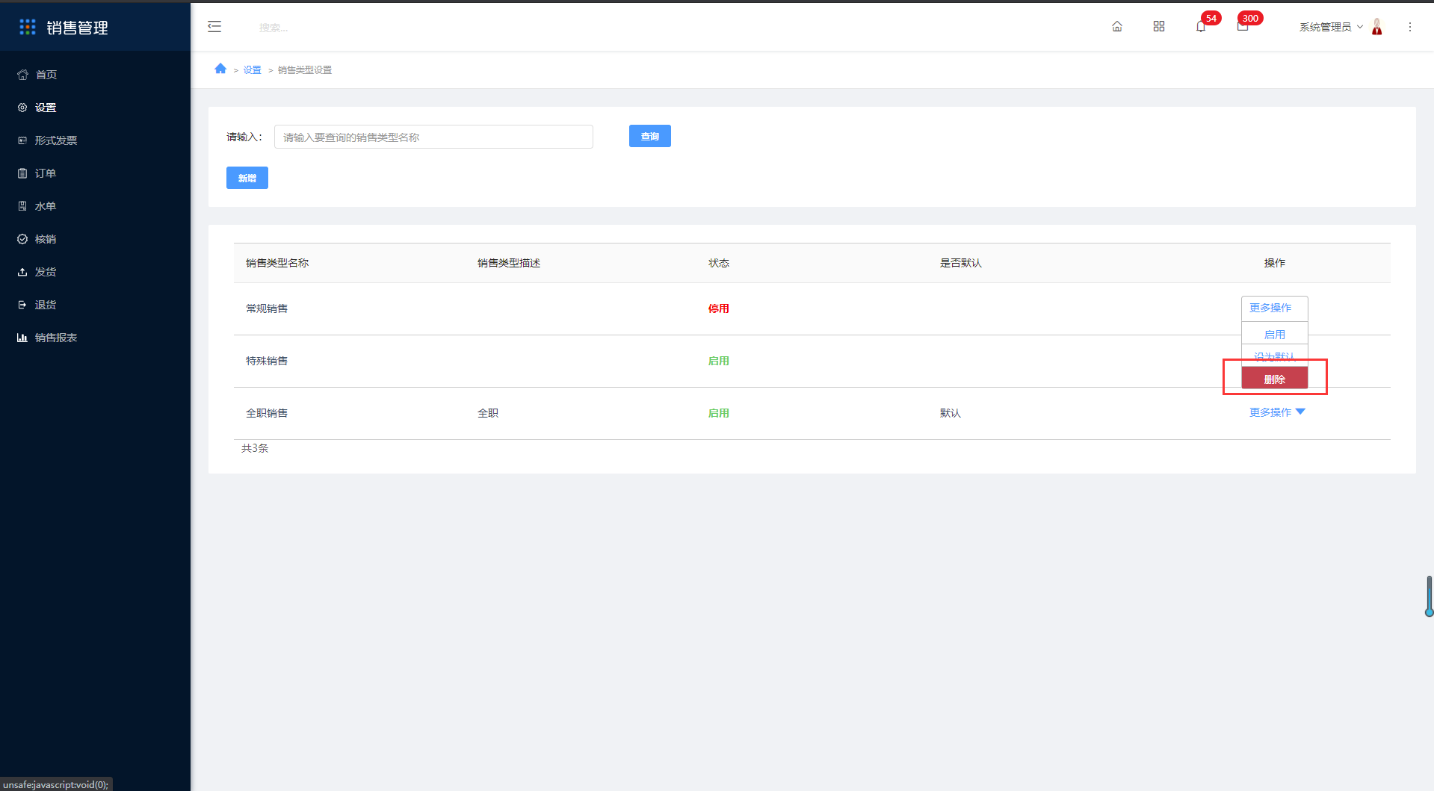Click the 是否默认 column header
Screen dimensions: 1434x791
pyautogui.click(x=961, y=263)
